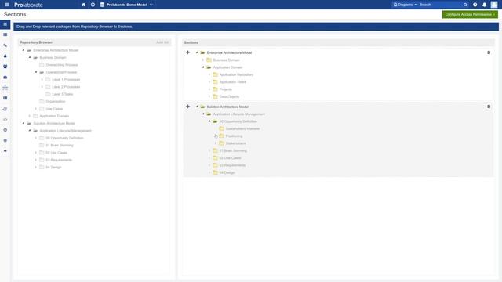Click move handle of Solution Architecture Model section
Screen dimensions: 502x282
click(x=188, y=107)
